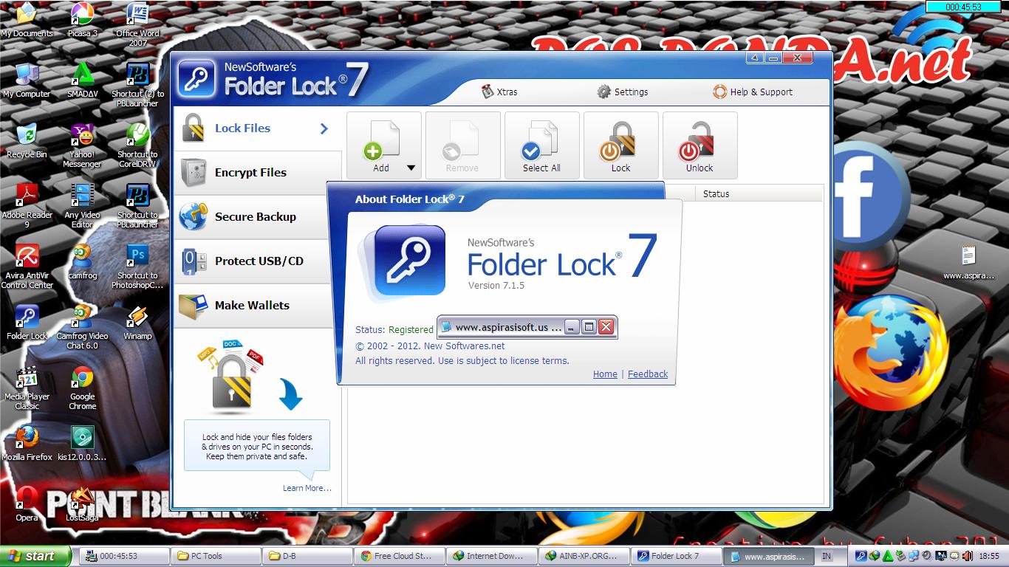Open Any Video Editor desktop icon
Screen dimensions: 1009x567
tap(82, 206)
